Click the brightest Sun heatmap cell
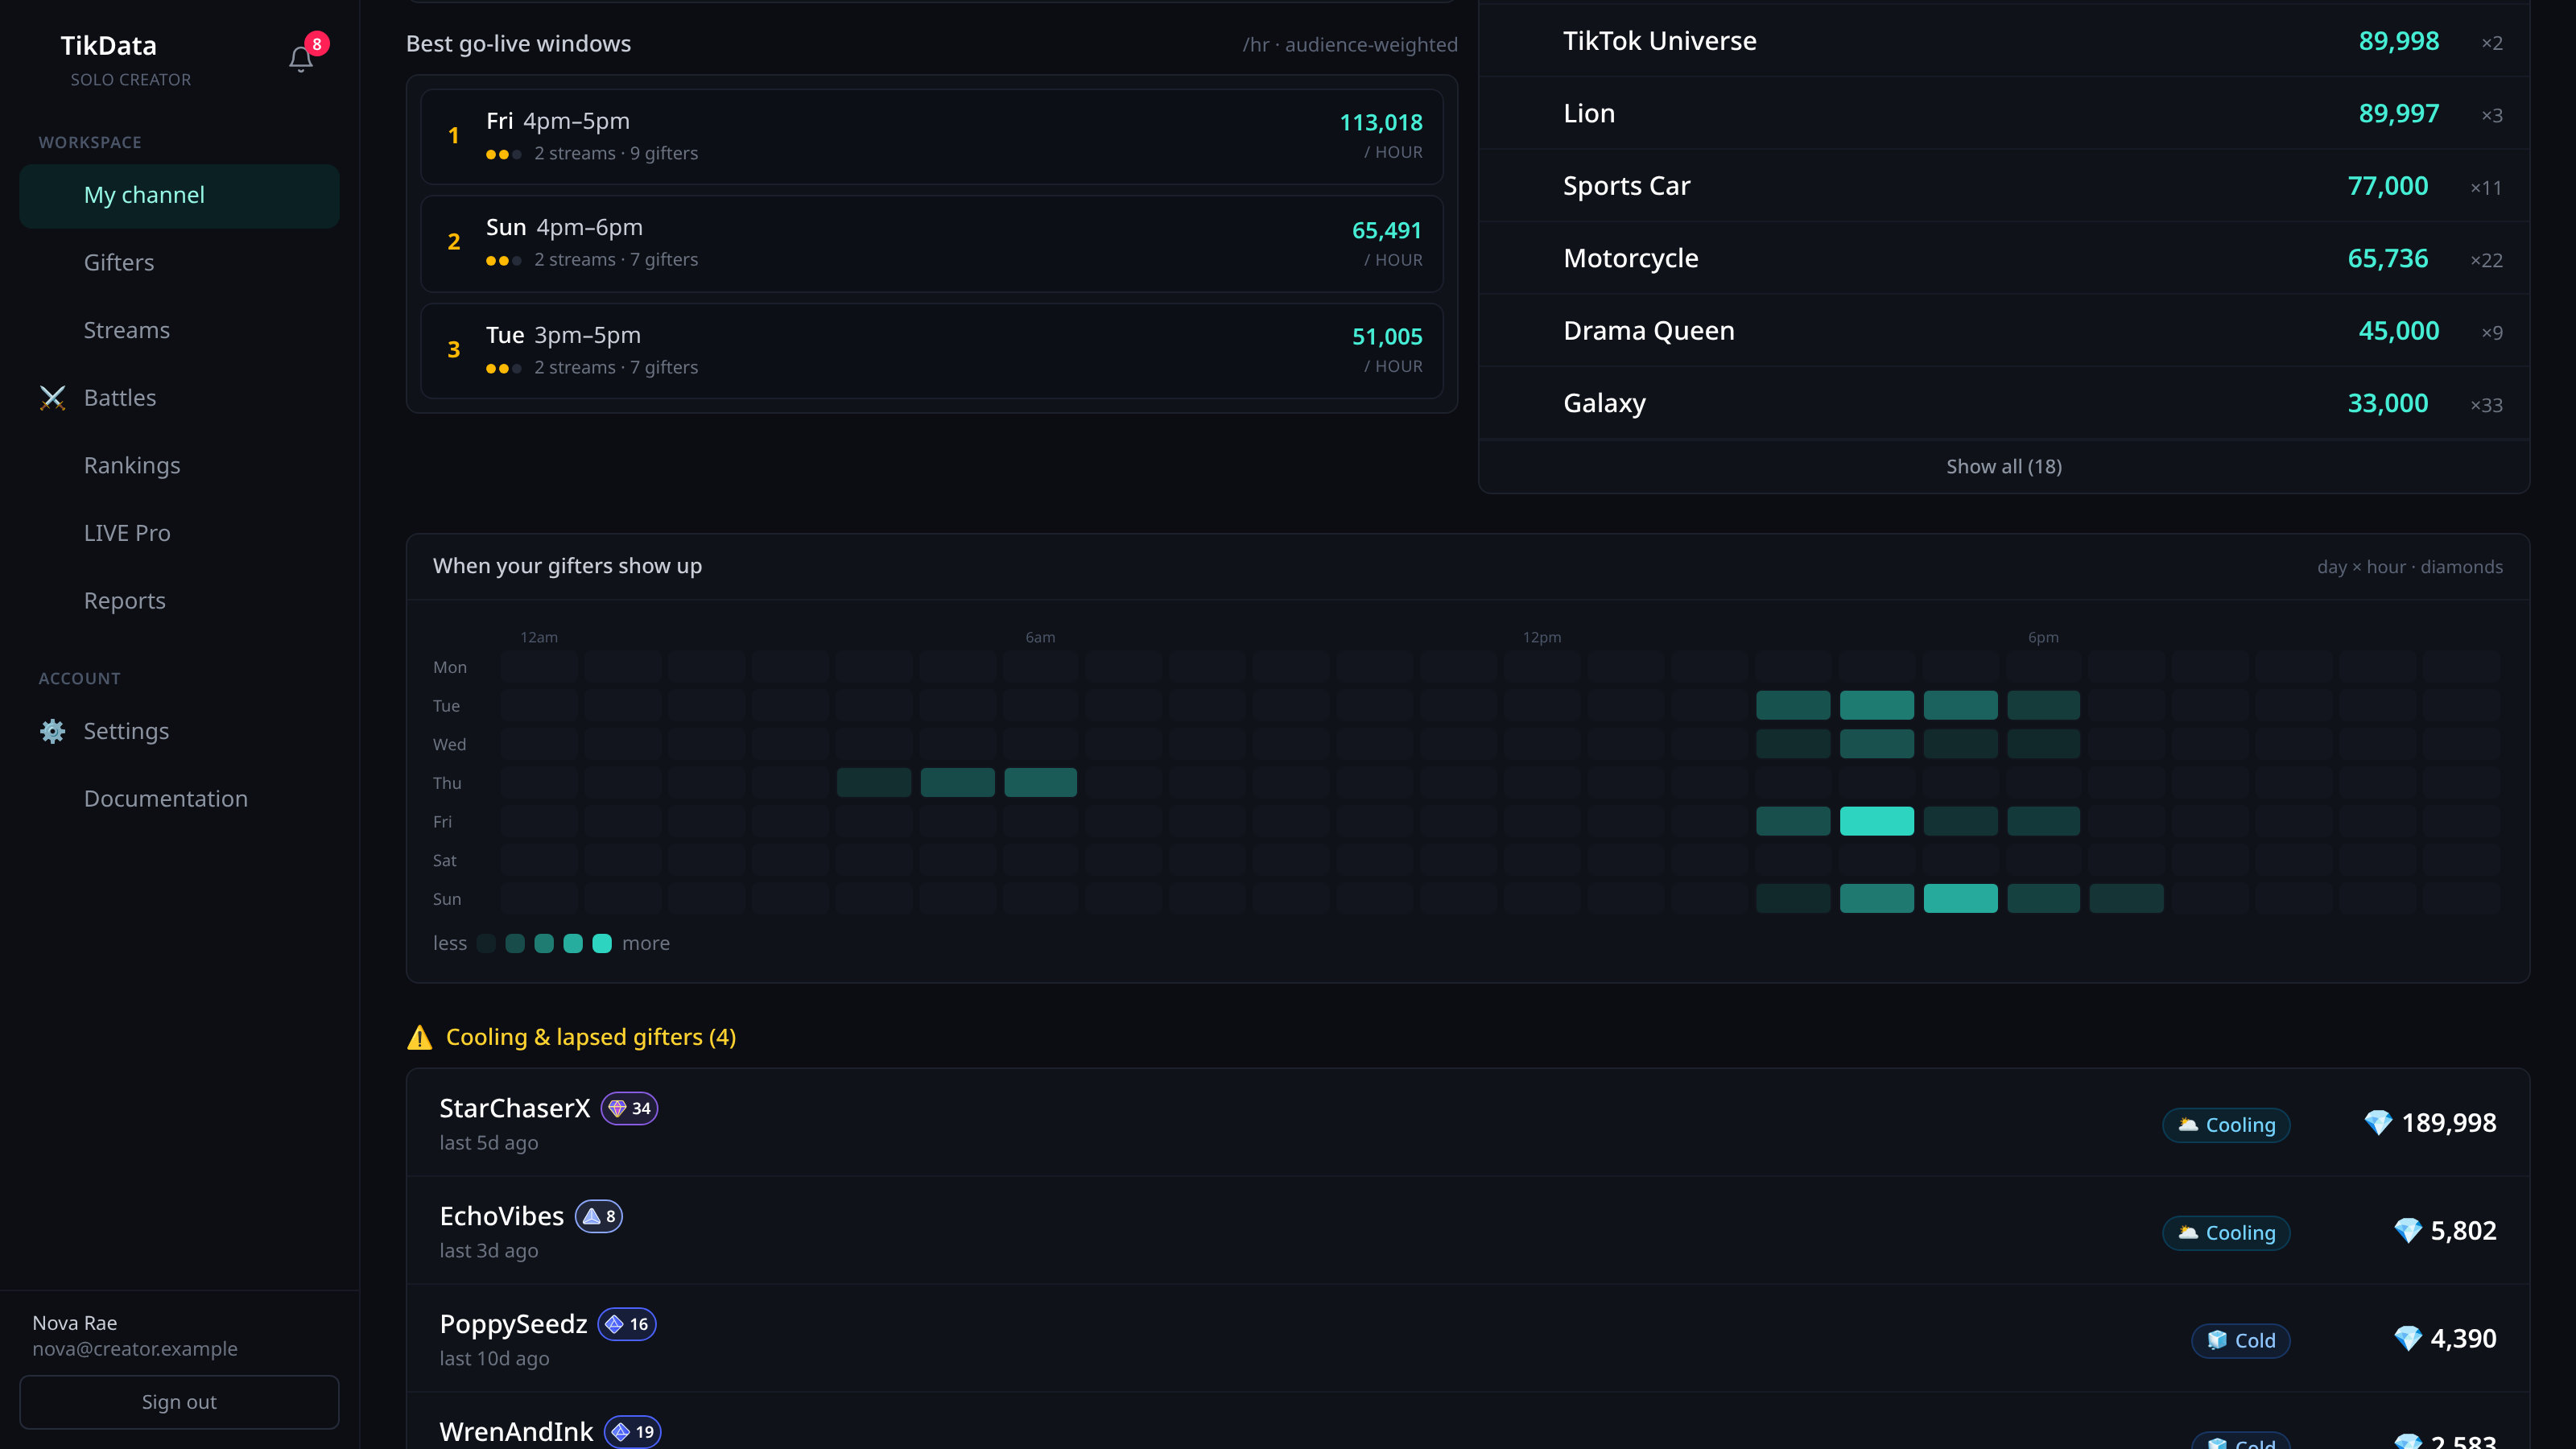This screenshot has width=2576, height=1449. (x=1960, y=898)
